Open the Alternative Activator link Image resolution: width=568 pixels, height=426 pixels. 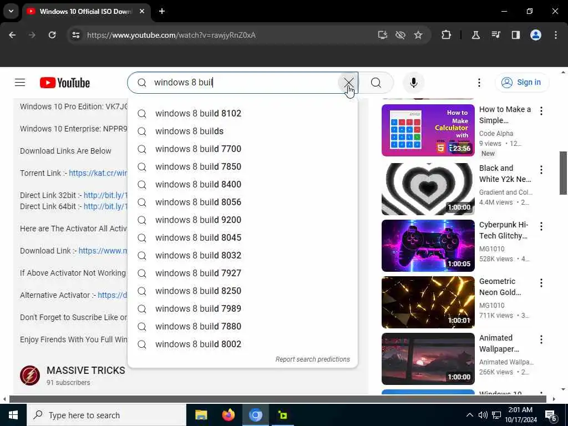(x=113, y=295)
